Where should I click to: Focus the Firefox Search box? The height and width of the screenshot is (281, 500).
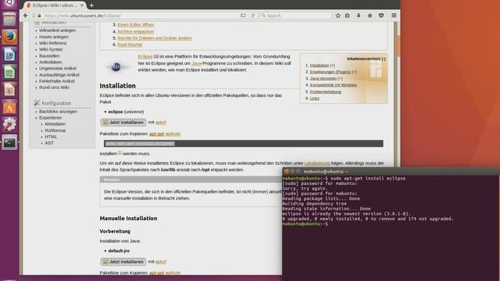[x=296, y=16]
